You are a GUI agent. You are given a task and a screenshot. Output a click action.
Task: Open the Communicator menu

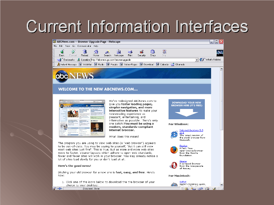[84, 46]
